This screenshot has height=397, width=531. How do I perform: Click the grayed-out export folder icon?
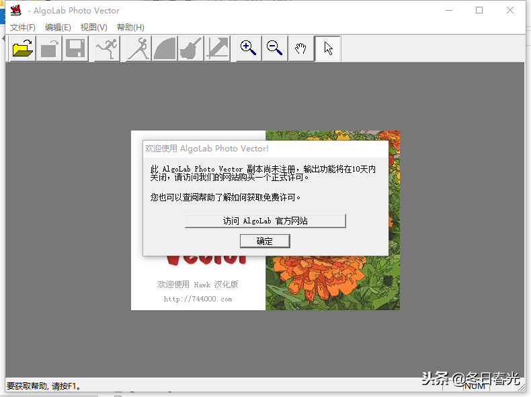coord(49,48)
